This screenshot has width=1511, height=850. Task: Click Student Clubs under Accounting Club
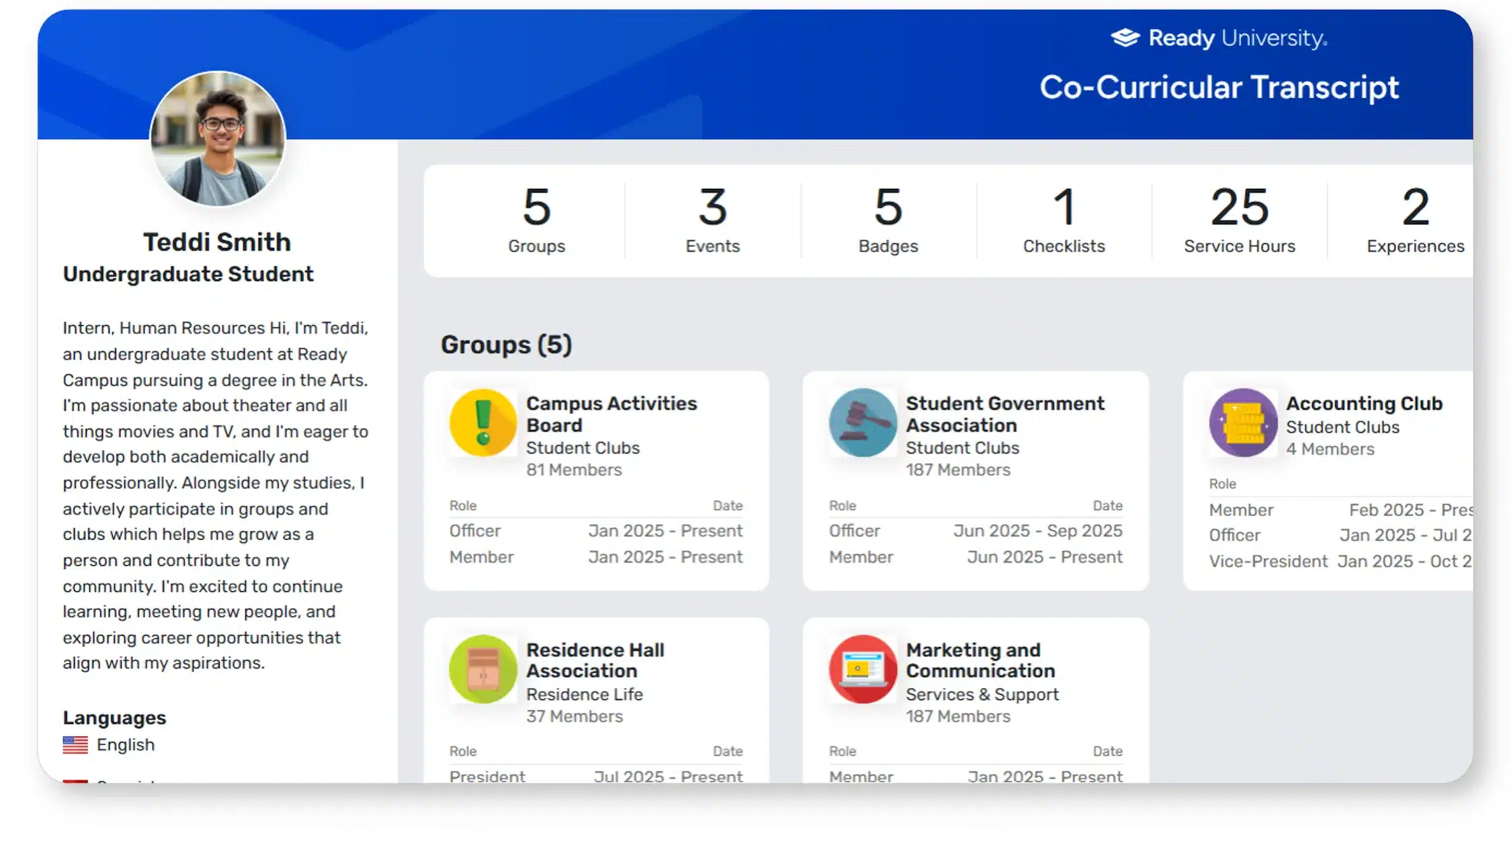1342,427
